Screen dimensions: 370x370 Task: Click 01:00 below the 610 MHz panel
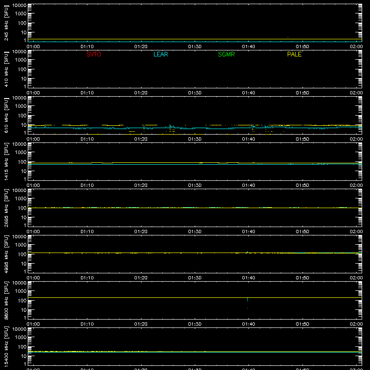click(x=33, y=139)
